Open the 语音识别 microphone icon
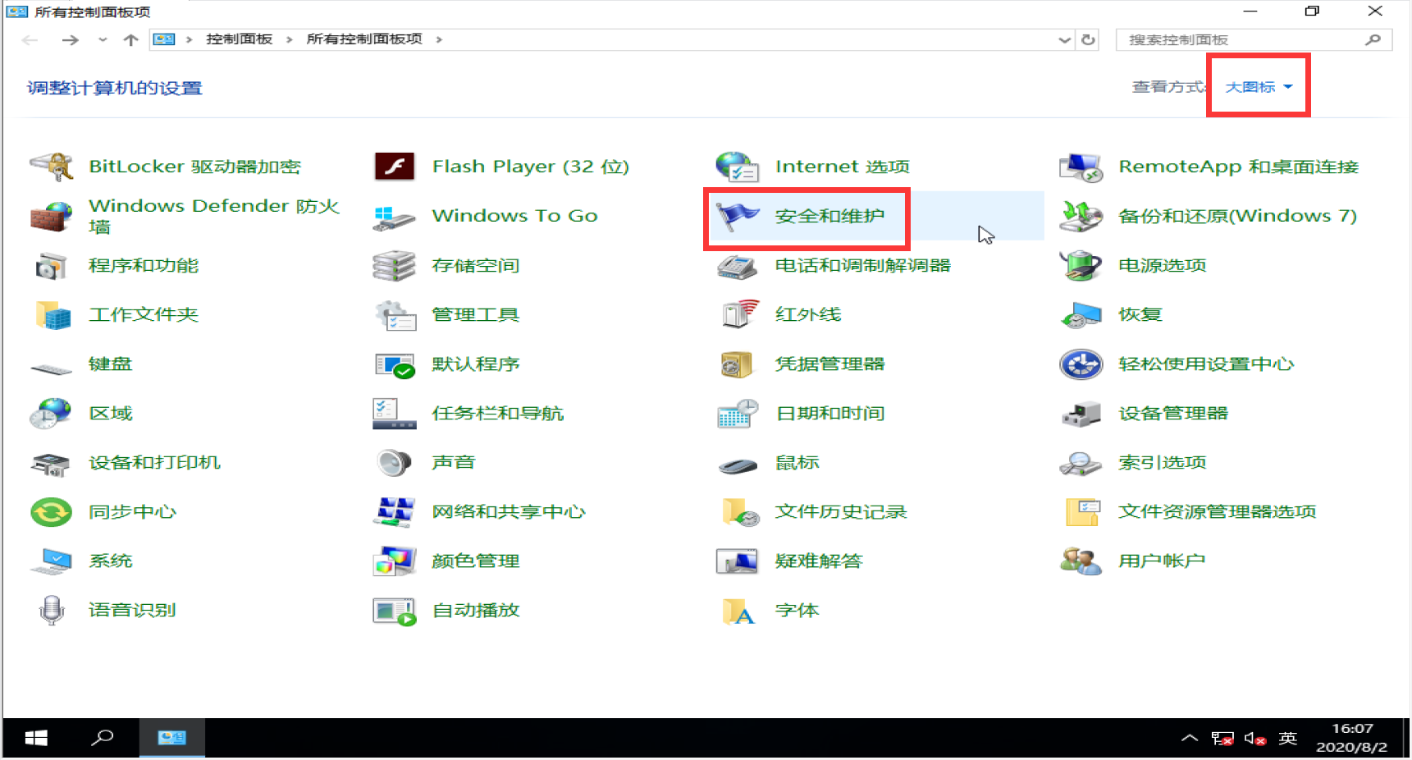1412x760 pixels. [52, 611]
